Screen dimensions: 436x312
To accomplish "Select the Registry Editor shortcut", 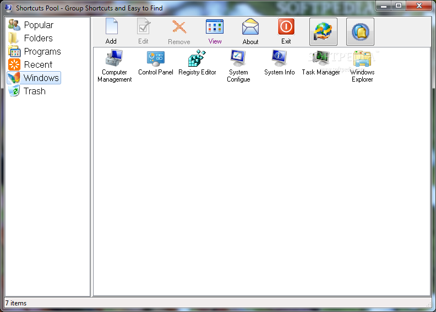I will [x=197, y=63].
